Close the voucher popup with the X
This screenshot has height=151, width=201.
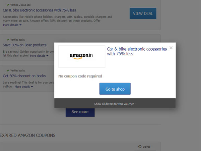tap(171, 48)
